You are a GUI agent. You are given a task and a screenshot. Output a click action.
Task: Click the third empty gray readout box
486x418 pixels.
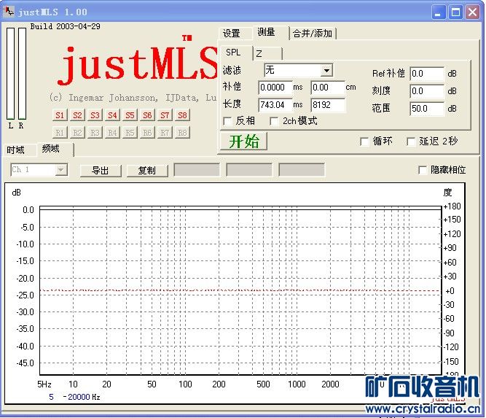pos(302,170)
